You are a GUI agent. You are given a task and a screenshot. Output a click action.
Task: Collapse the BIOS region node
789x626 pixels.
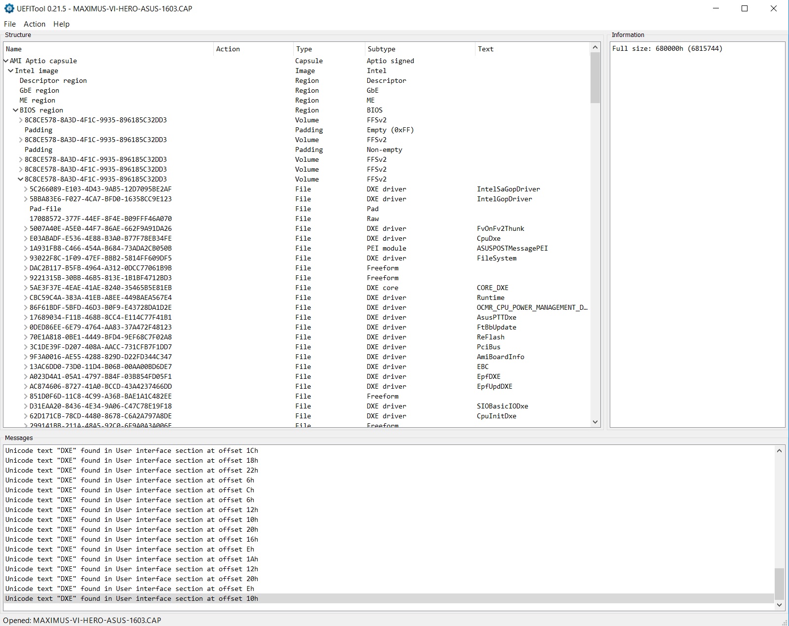pyautogui.click(x=16, y=110)
